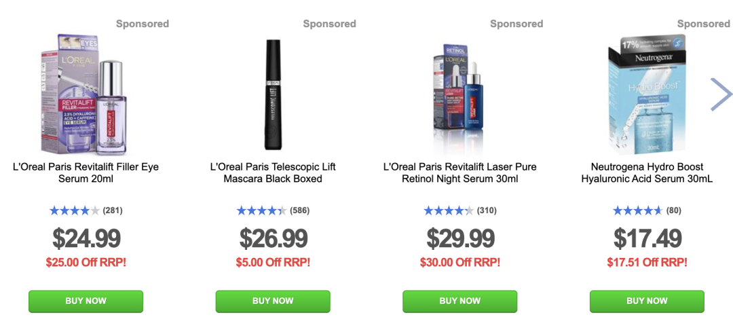733x332 pixels.
Task: Click the $24.99 price
Action: pos(86,238)
